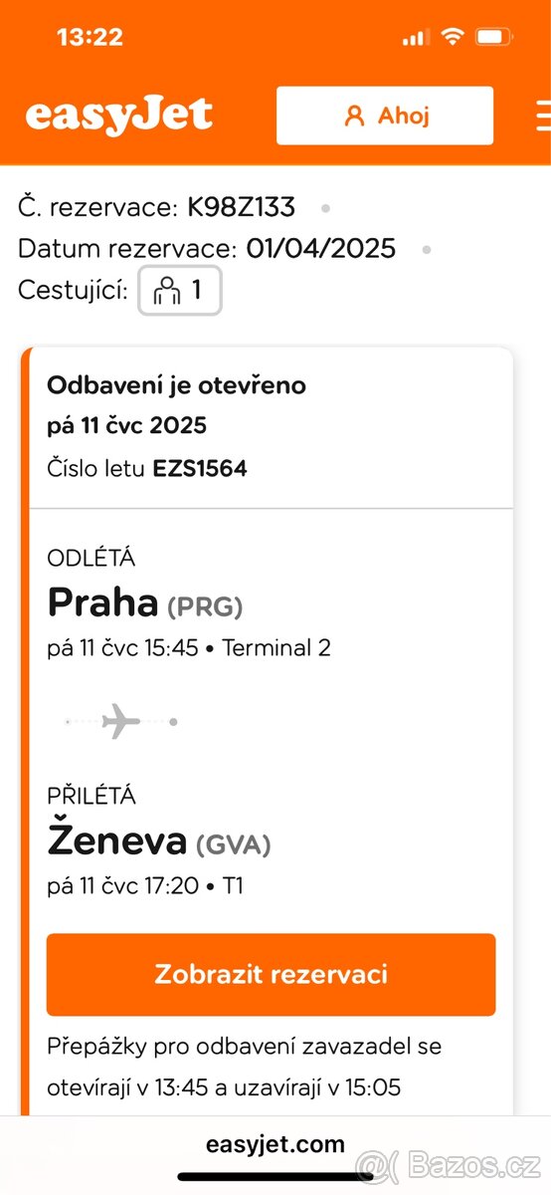Open Zobrazit rezervaci button
Viewport: 551px width, 1195px height.
coord(271,974)
